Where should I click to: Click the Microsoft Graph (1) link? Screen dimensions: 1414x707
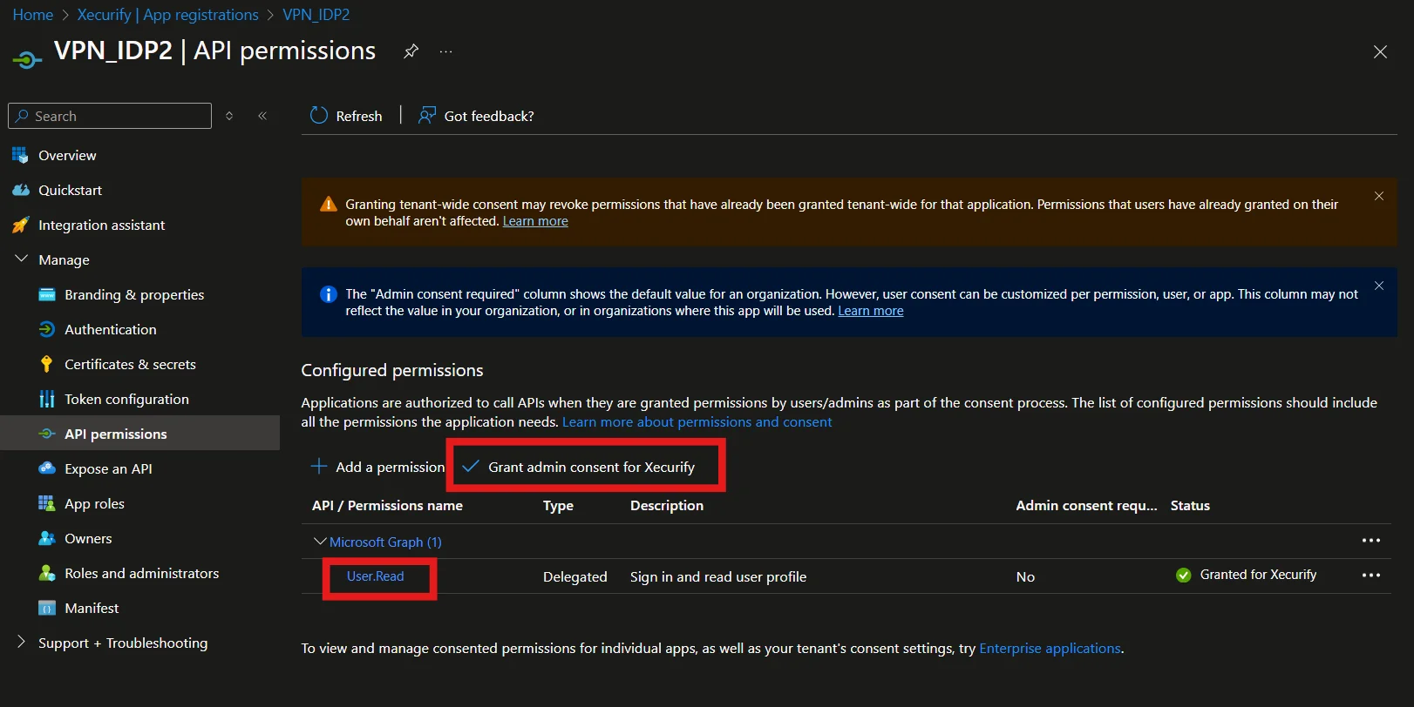pos(385,542)
